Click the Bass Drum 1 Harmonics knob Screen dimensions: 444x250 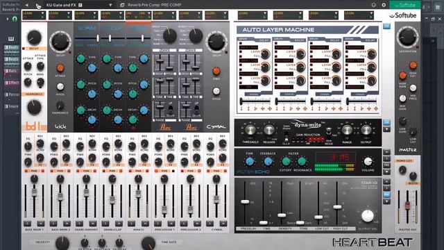coord(34,108)
